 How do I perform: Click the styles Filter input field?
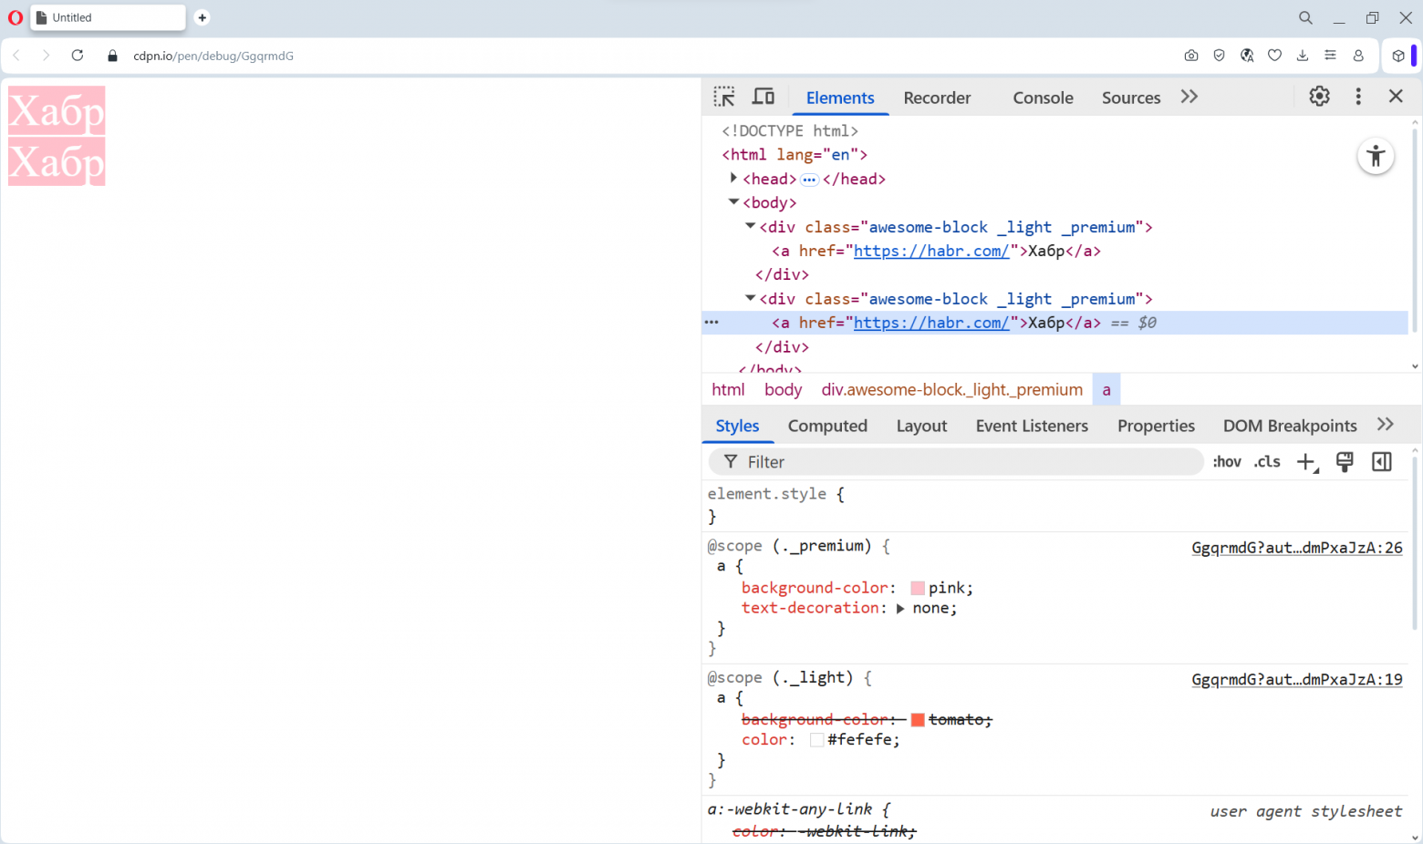(956, 462)
